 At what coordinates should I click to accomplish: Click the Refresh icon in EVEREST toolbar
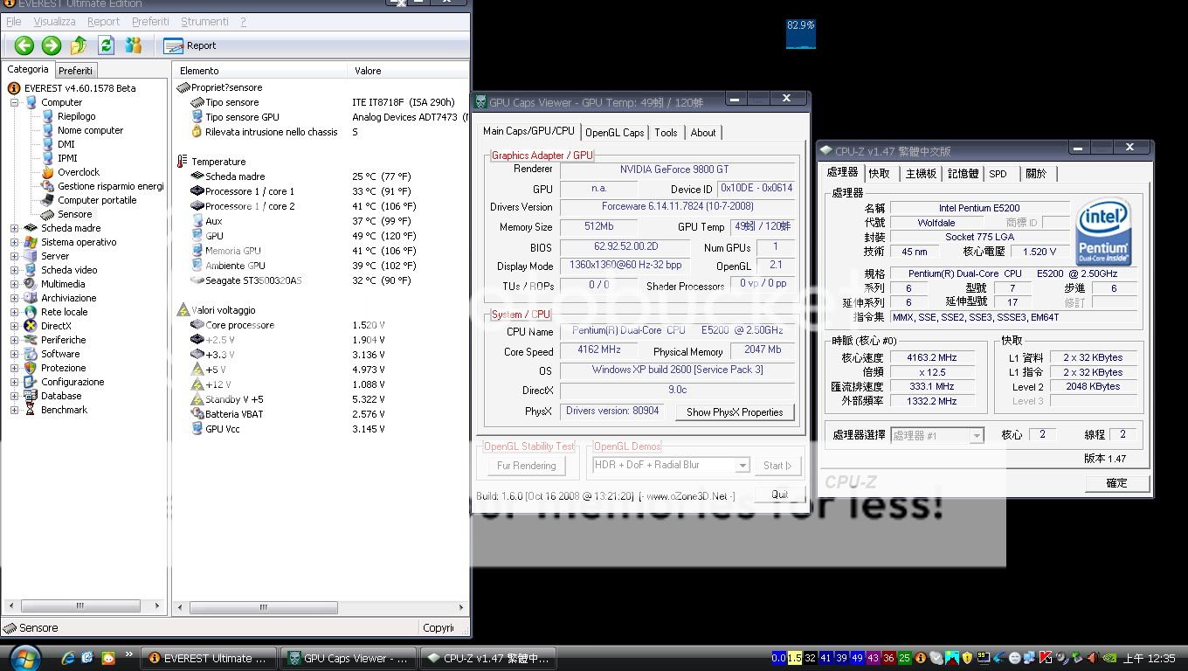click(x=106, y=45)
